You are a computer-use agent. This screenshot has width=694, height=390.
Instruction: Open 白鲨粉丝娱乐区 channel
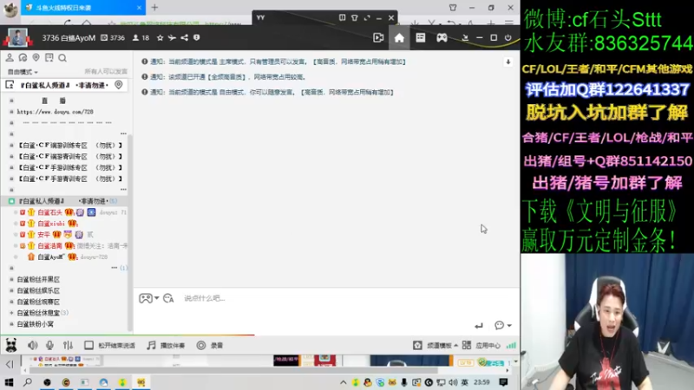coord(38,290)
